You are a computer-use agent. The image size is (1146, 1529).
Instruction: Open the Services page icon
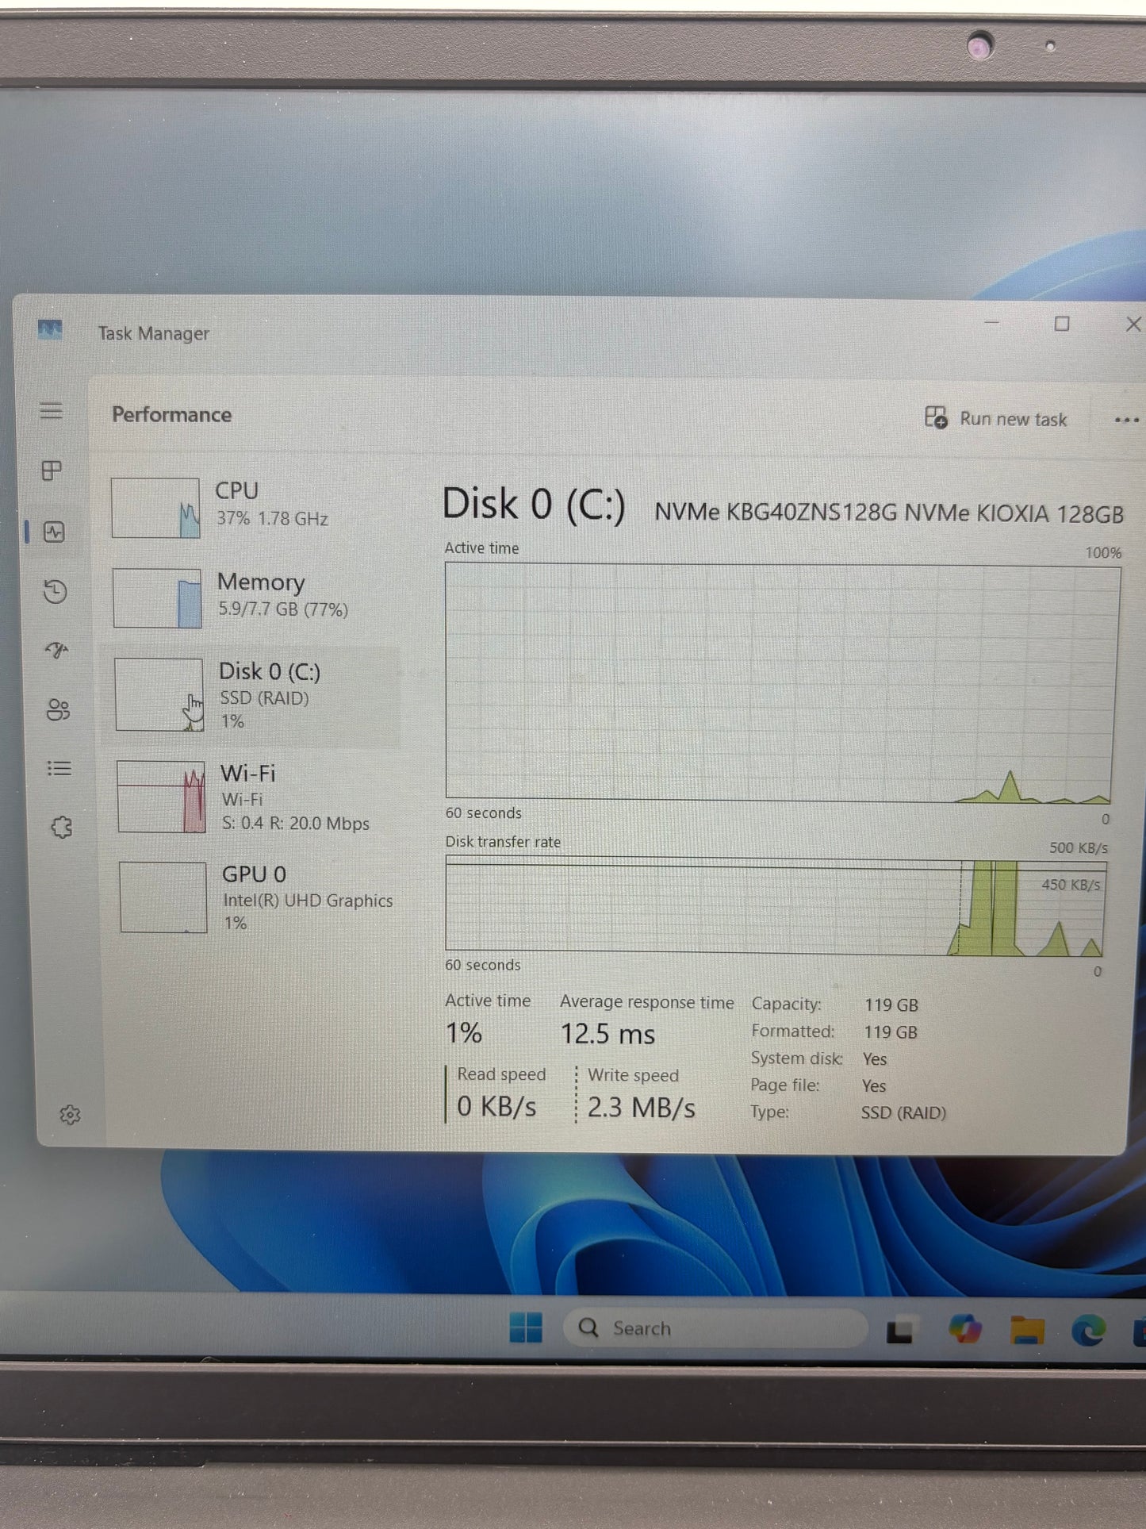click(x=62, y=828)
